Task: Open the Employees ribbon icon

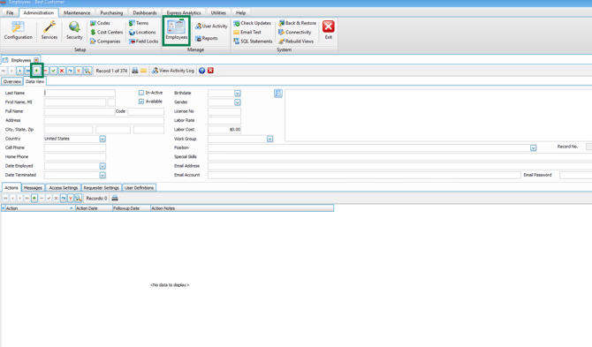Action: (177, 30)
